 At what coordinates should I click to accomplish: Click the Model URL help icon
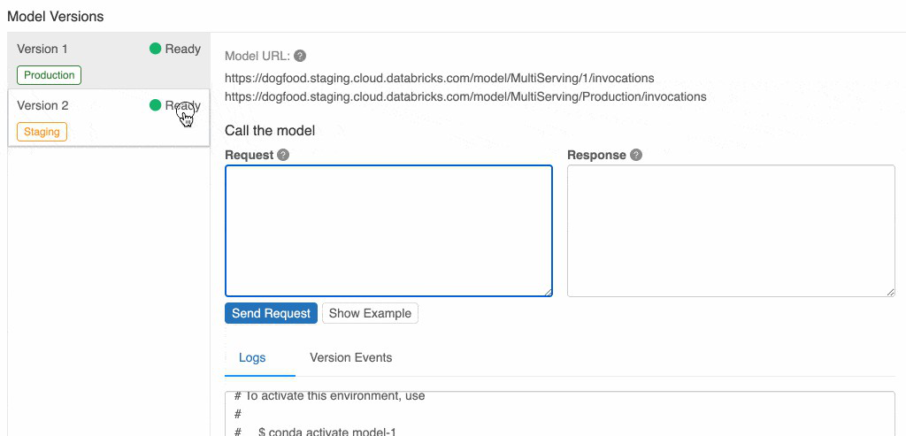(300, 56)
